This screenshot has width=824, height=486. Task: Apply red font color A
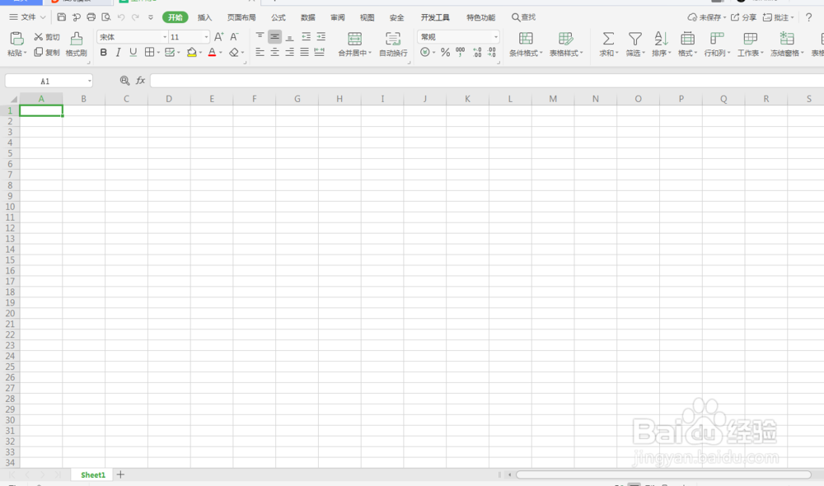pyautogui.click(x=213, y=52)
